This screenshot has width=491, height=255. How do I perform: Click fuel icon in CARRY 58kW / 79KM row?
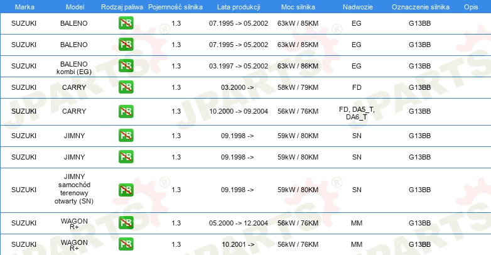click(x=126, y=87)
